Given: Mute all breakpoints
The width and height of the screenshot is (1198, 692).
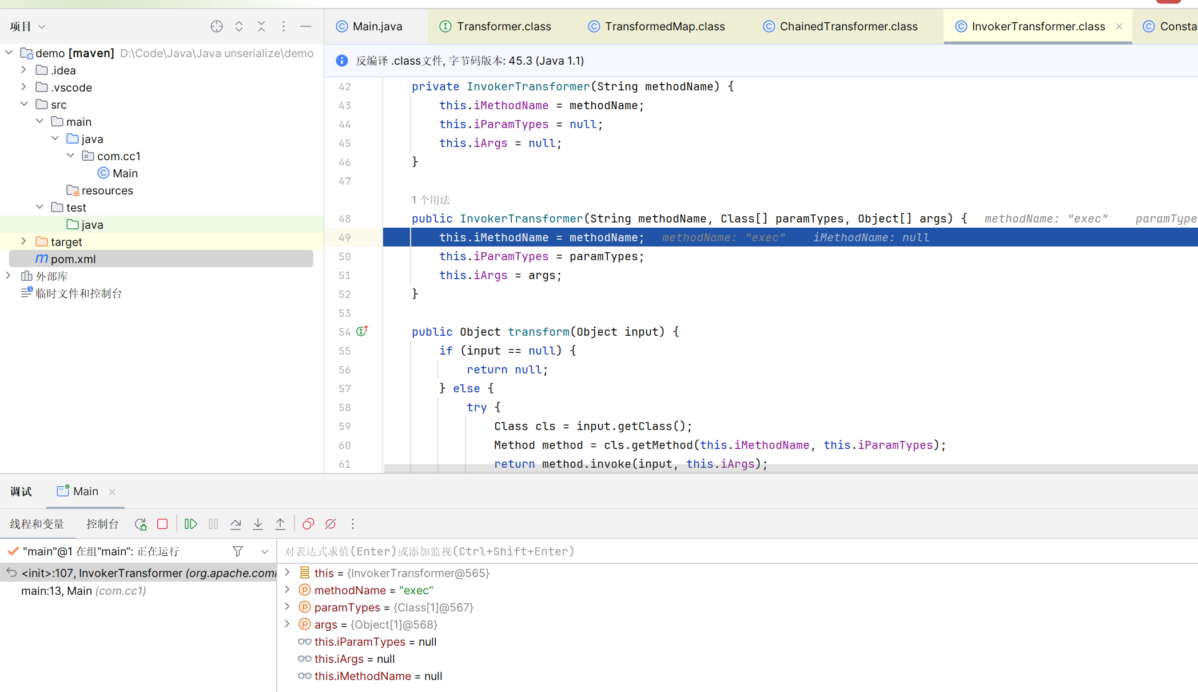Looking at the screenshot, I should [331, 524].
